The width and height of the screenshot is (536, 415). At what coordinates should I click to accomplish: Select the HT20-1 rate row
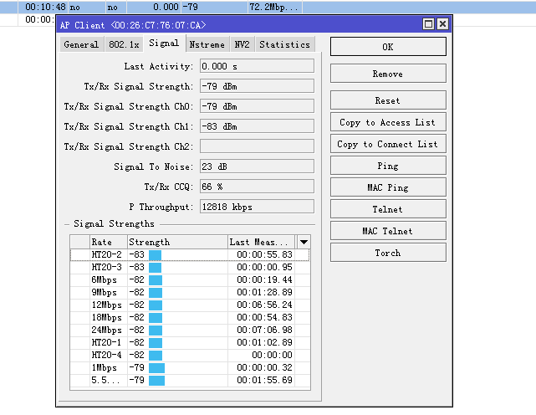(x=190, y=342)
